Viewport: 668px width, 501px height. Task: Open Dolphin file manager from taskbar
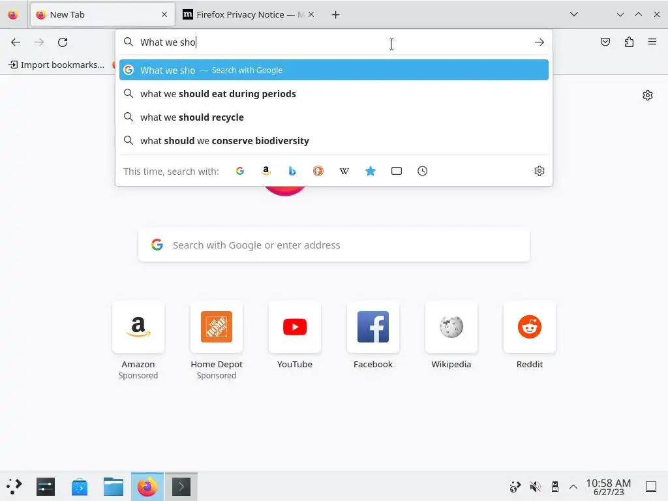[x=114, y=487]
